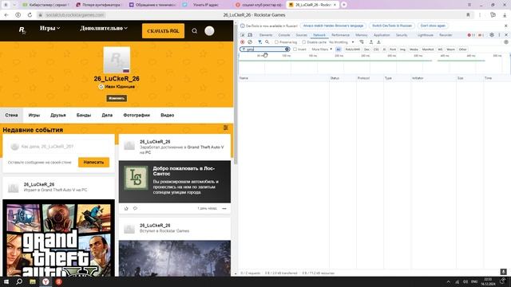Enable the Preserve log checkbox
511x287 pixels.
[276, 42]
